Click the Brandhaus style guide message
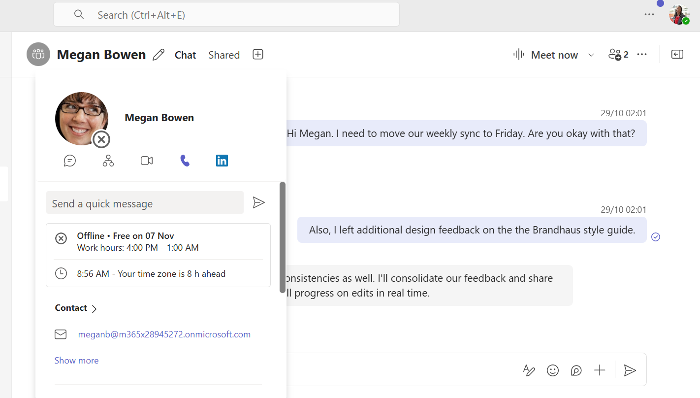The height and width of the screenshot is (398, 700). 472,230
